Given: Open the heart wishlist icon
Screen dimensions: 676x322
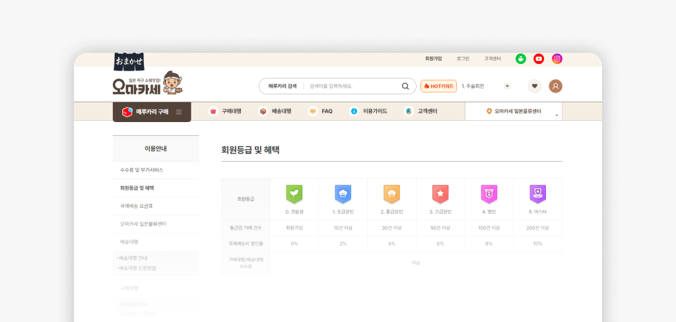Looking at the screenshot, I should [x=535, y=86].
